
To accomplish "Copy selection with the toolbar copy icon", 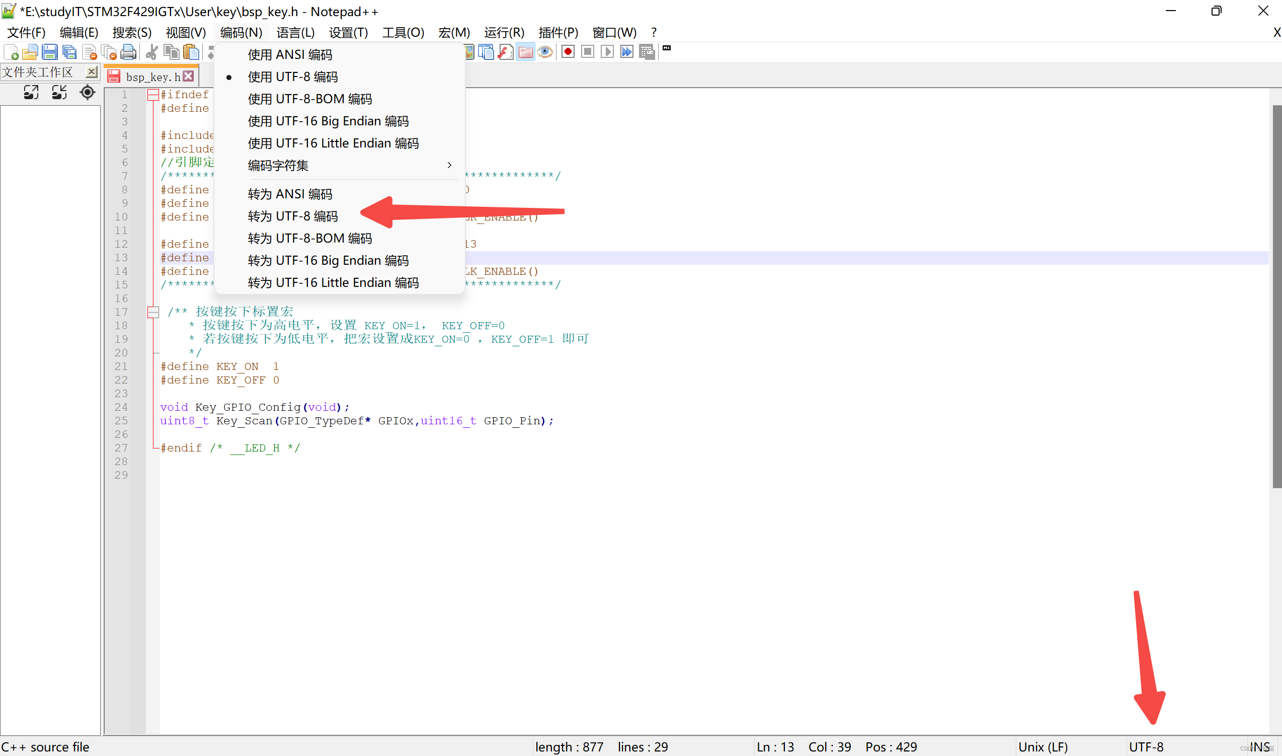I will pos(171,52).
